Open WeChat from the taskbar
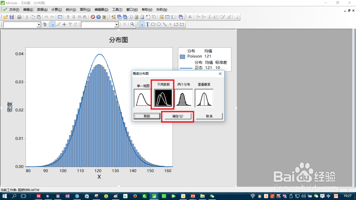This screenshot has height=200, width=356. [212, 196]
